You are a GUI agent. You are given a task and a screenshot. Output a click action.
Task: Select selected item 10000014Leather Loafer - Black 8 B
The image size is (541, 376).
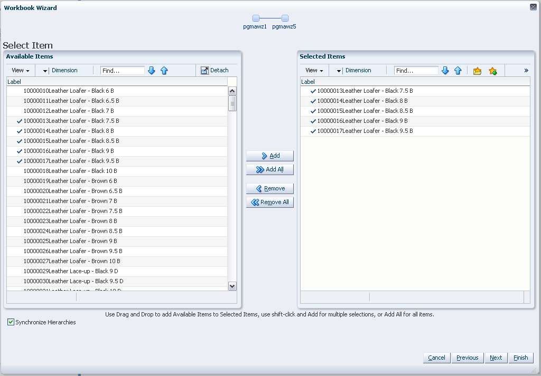(x=415, y=101)
